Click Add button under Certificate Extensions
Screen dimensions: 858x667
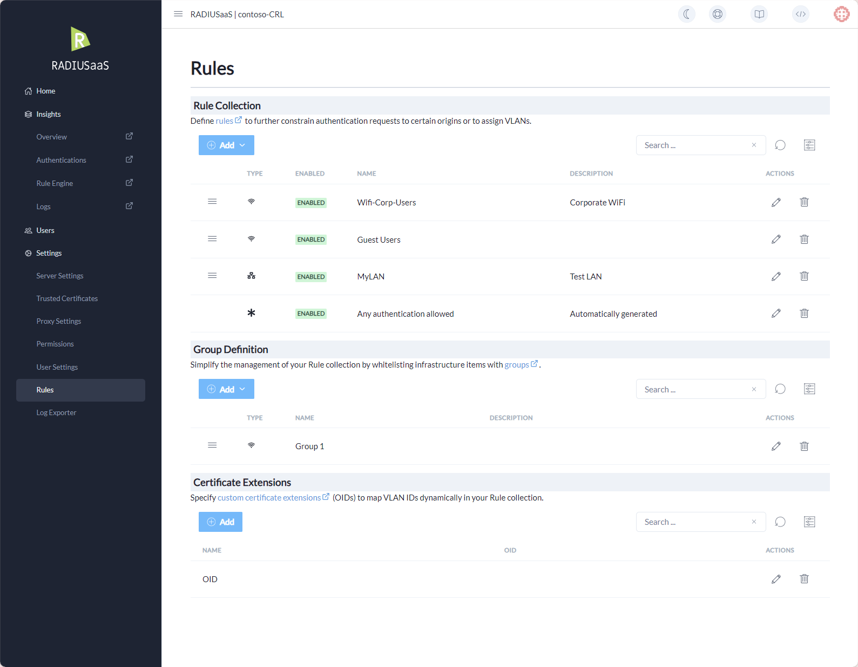220,522
